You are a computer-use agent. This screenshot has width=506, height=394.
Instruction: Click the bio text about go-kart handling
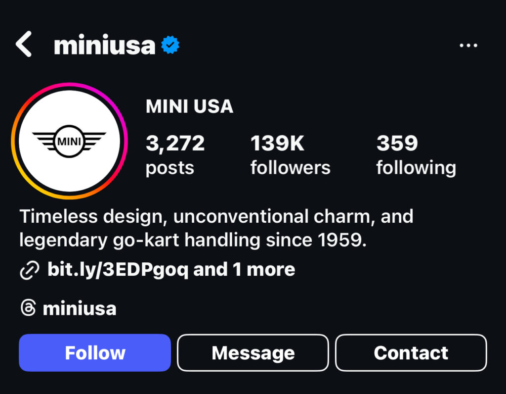coord(193,240)
